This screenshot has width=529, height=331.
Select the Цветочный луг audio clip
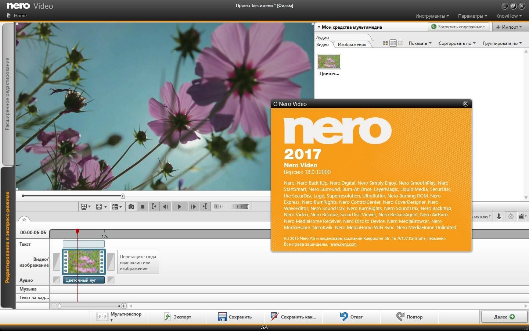pos(84,280)
